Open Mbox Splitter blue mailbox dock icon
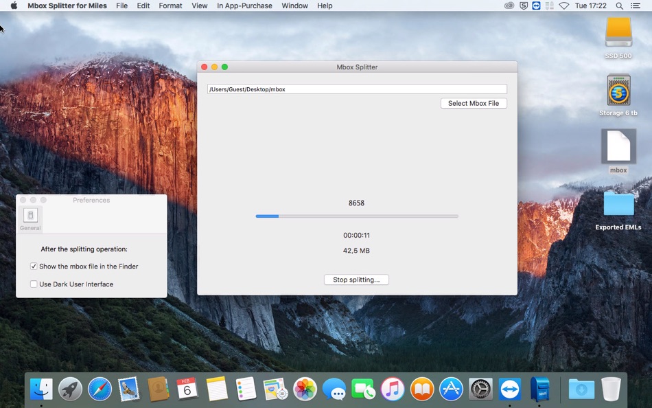Viewport: 652px width, 408px height. [x=539, y=389]
